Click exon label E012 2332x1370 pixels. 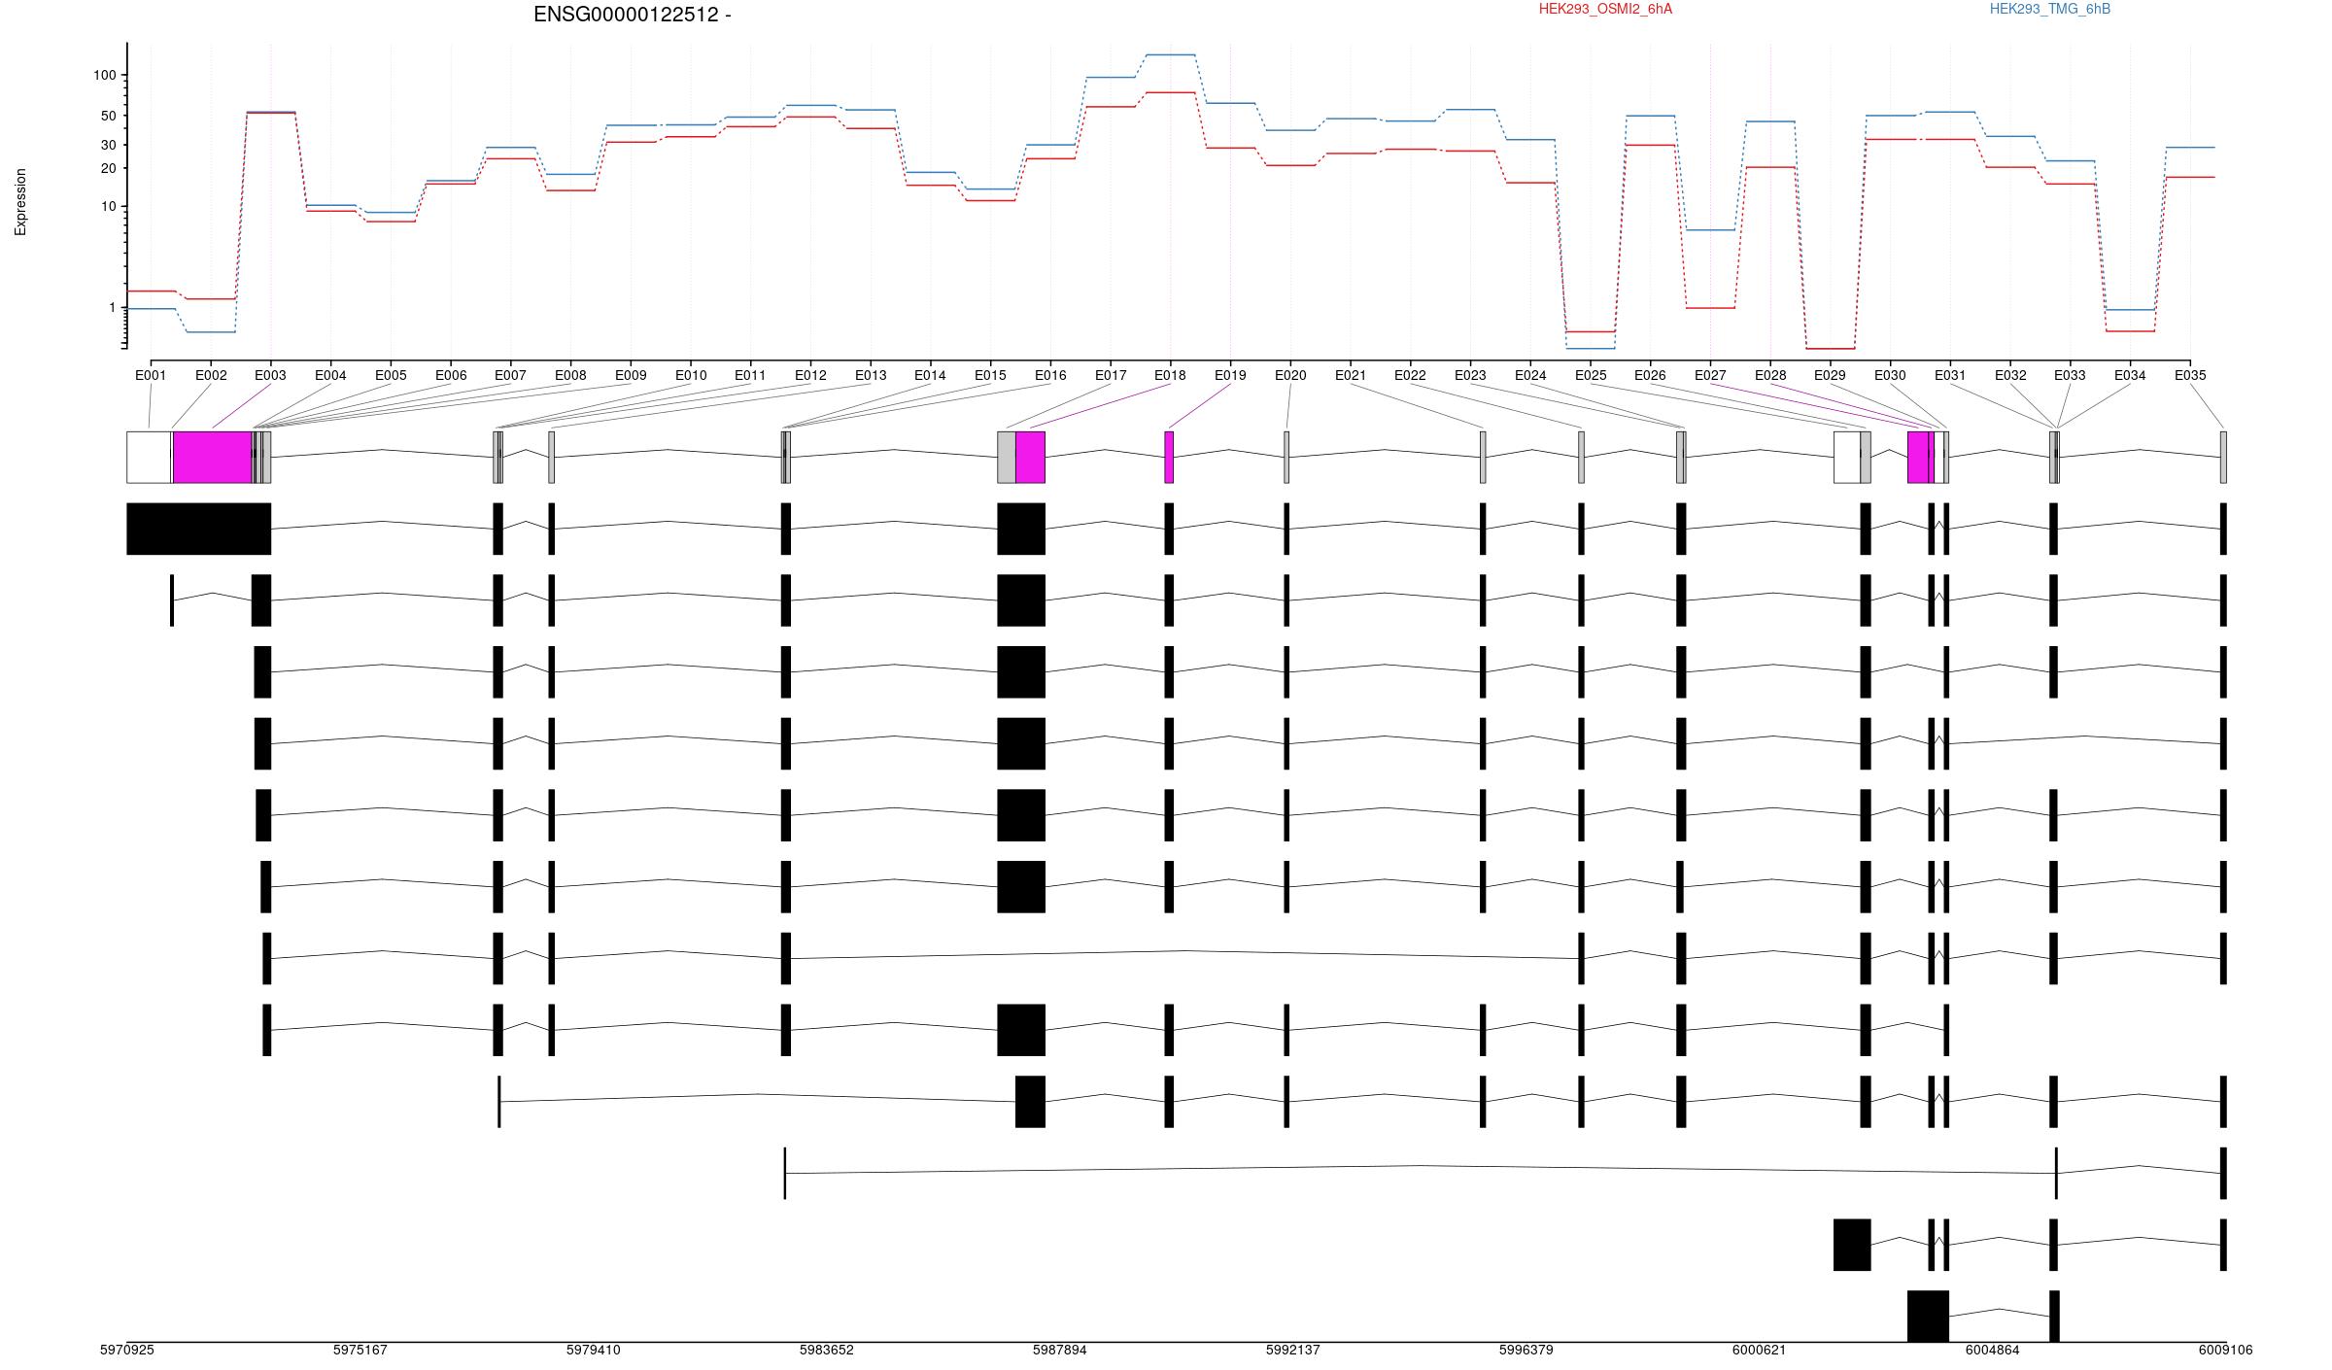pyautogui.click(x=810, y=375)
